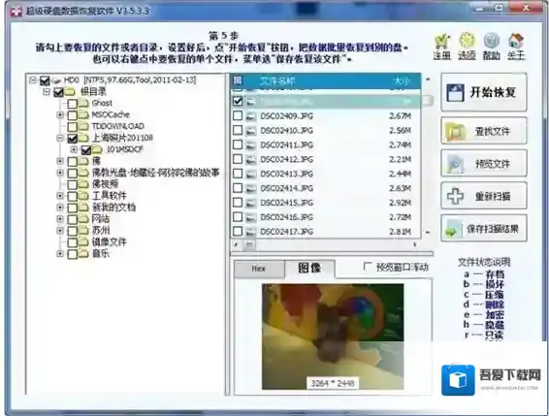The height and width of the screenshot is (416, 549).
Task: Click the horizontal scrollbar left arrow
Action: [x=236, y=244]
